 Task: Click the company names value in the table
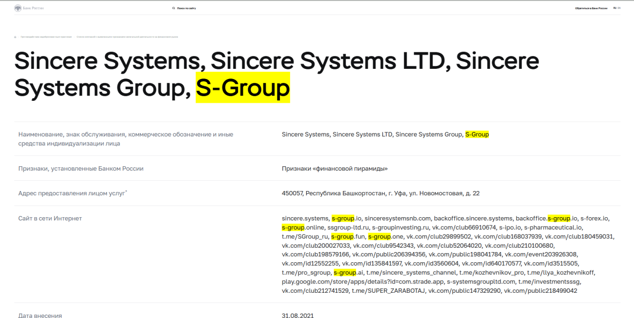coord(385,134)
